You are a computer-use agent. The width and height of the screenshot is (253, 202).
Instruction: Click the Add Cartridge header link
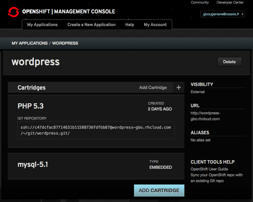(153, 87)
